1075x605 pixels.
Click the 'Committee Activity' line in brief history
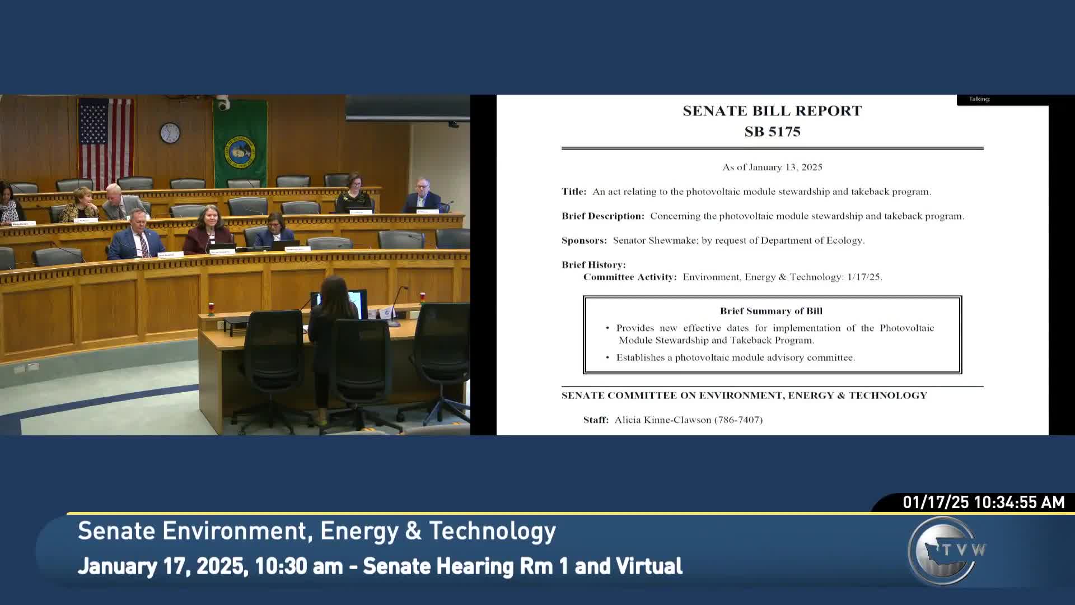click(732, 277)
